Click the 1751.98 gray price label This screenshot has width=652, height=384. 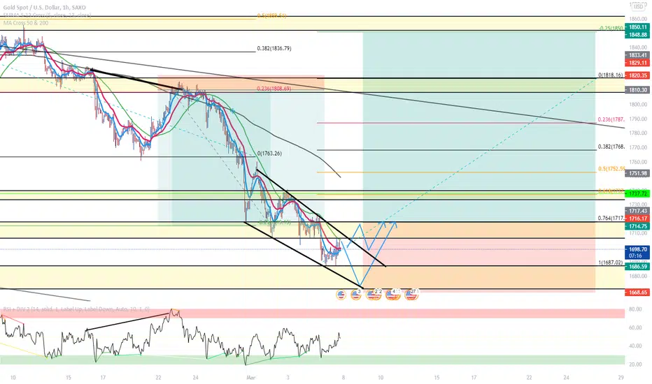pyautogui.click(x=637, y=174)
